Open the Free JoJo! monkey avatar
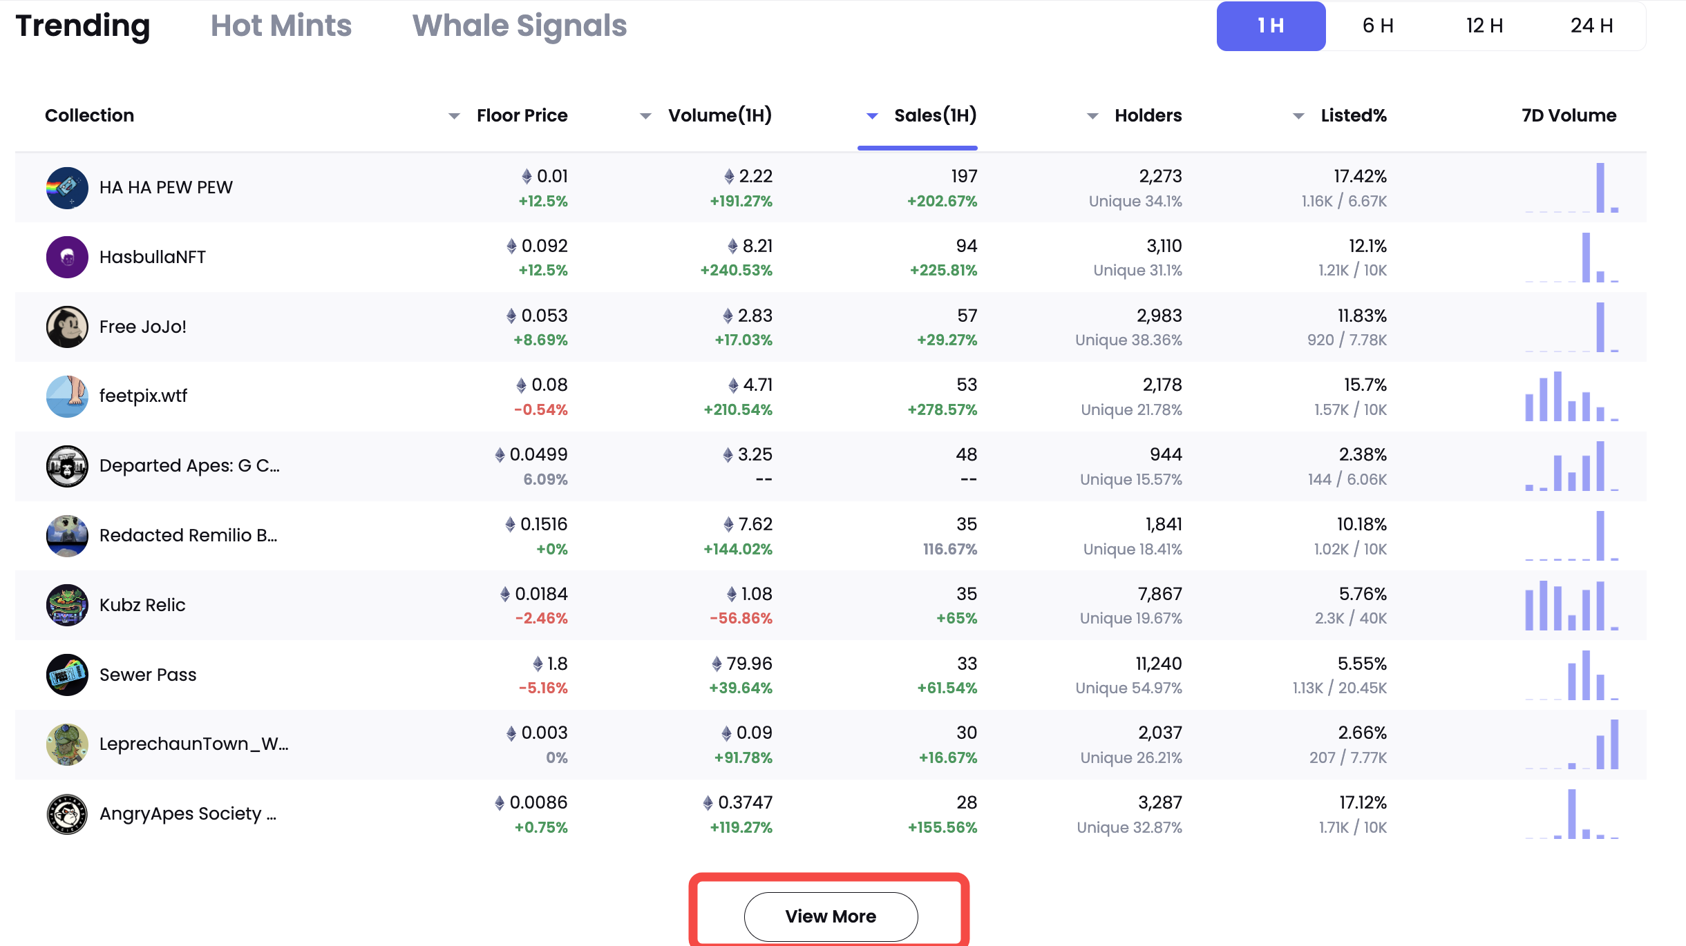Image resolution: width=1686 pixels, height=946 pixels. click(67, 327)
